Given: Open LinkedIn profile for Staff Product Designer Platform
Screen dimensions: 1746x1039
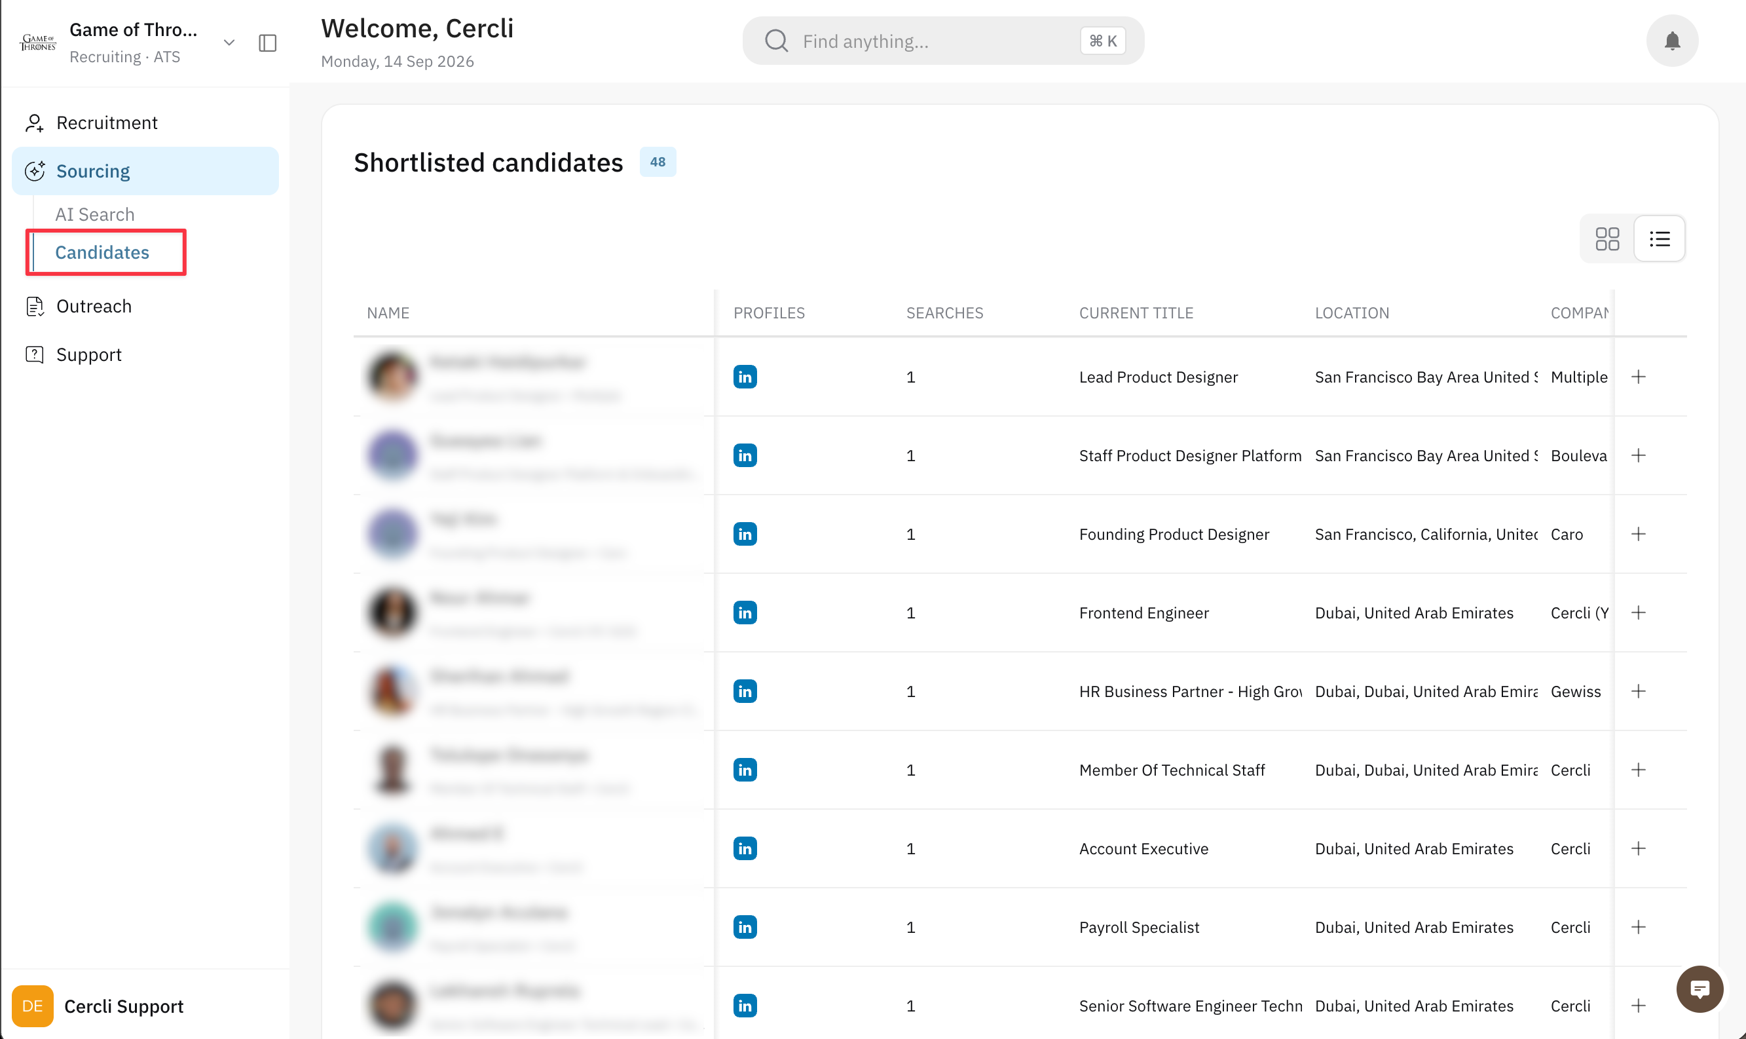Looking at the screenshot, I should (745, 456).
